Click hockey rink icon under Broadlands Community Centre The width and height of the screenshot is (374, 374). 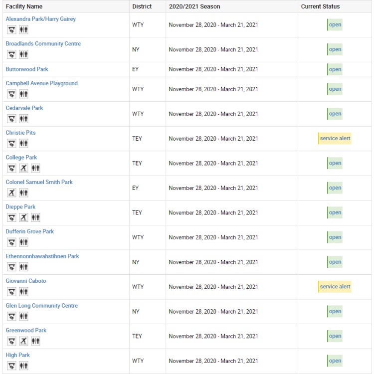point(11,54)
